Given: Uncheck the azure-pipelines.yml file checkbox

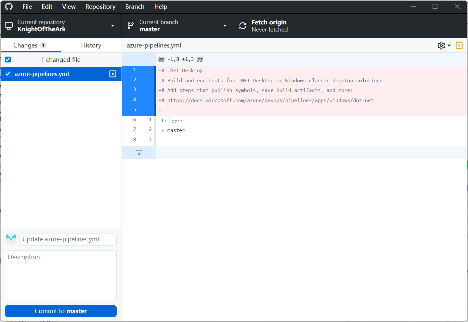Looking at the screenshot, I should pyautogui.click(x=8, y=74).
